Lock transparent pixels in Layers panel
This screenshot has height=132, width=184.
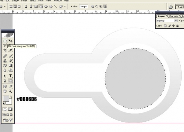[x=165, y=26]
